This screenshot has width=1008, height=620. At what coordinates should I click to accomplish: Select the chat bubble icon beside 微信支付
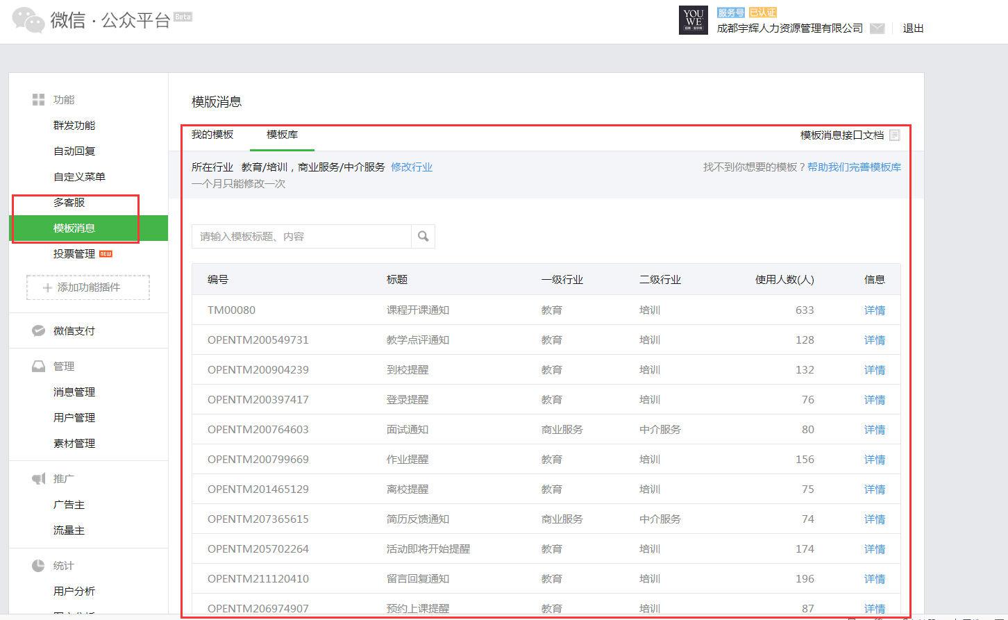click(x=39, y=330)
